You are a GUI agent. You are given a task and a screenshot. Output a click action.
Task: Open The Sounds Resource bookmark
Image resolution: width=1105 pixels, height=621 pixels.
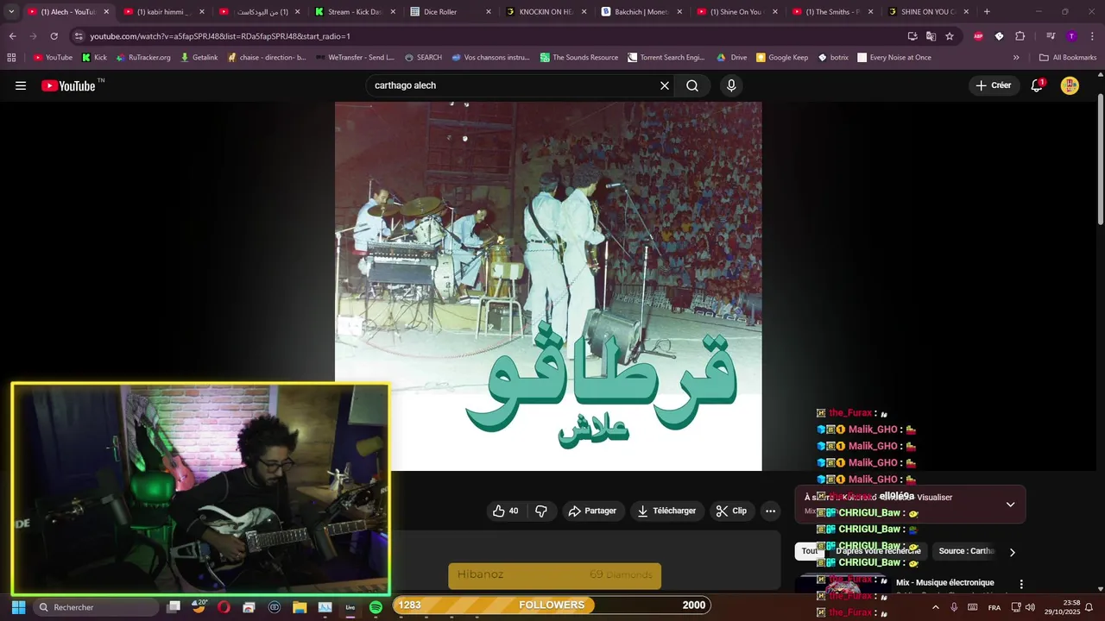(x=578, y=58)
